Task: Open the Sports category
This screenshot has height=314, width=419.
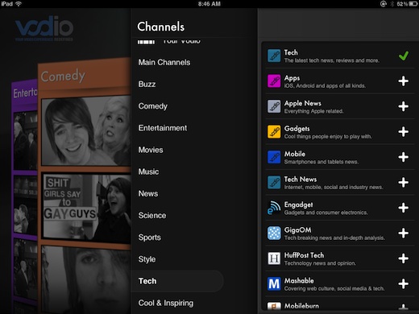Action: click(150, 238)
